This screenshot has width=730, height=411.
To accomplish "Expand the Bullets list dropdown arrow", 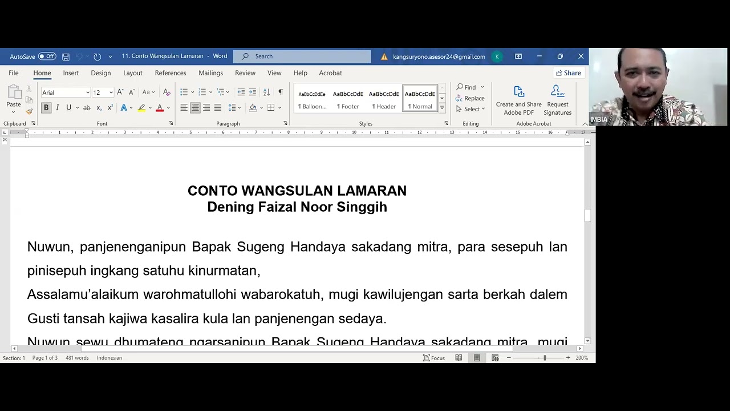I will point(192,92).
